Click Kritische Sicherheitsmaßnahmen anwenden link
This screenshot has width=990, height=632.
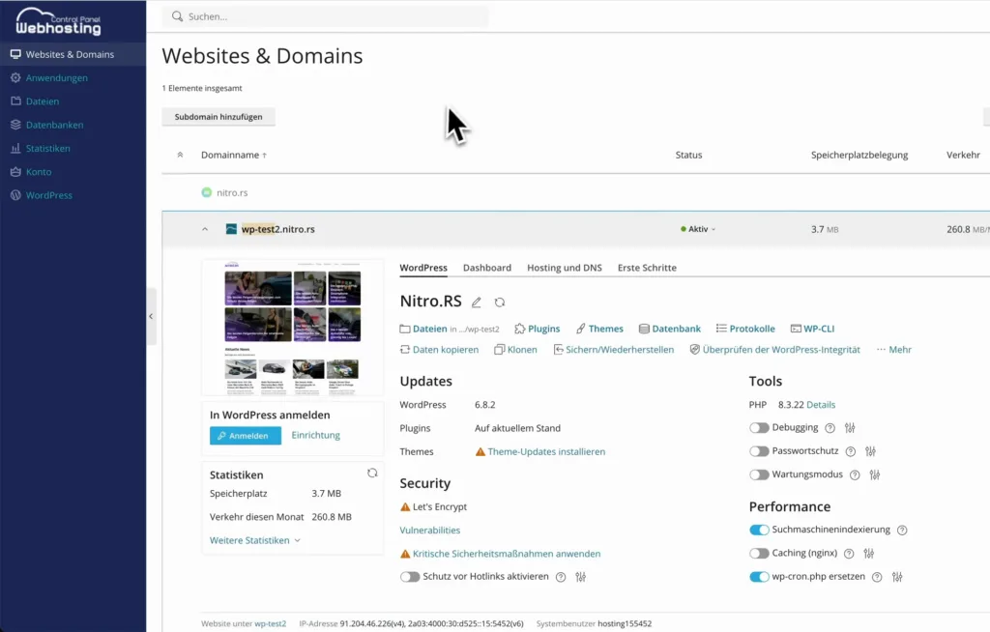tap(507, 554)
